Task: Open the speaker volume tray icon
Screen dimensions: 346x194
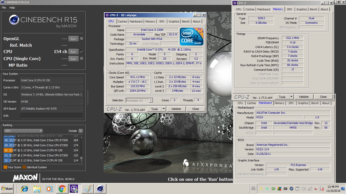Action: pyautogui.click(x=303, y=189)
